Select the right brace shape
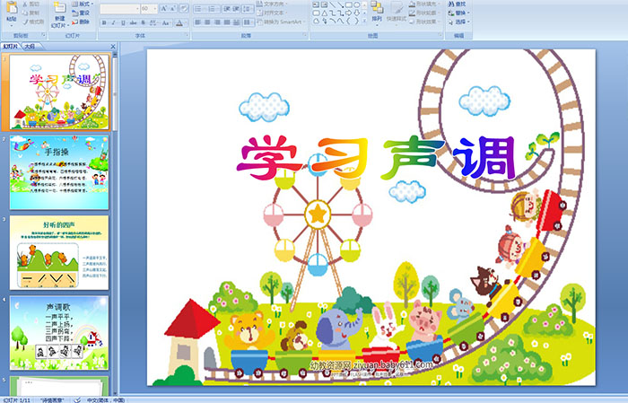 pos(357,21)
